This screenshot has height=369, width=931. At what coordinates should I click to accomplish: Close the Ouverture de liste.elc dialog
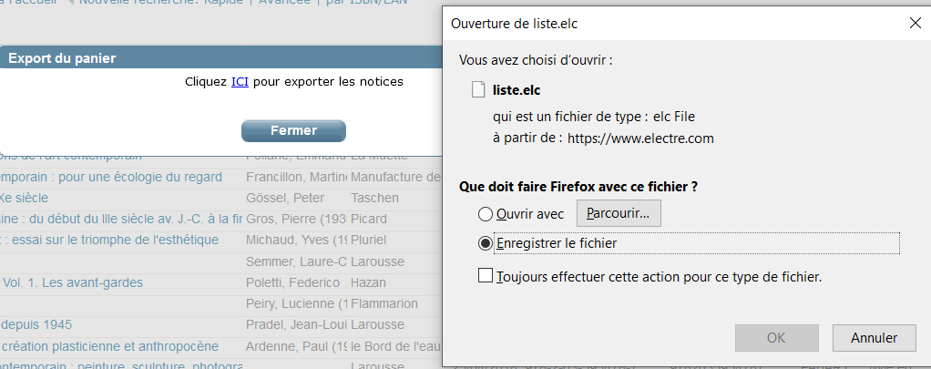(914, 22)
